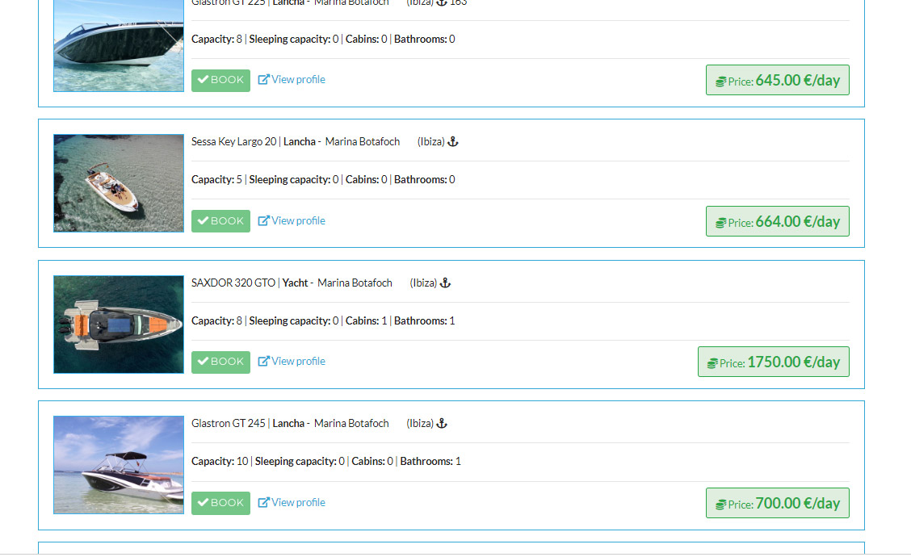This screenshot has height=557, width=911.
Task: Click the external-link icon for Glastron GT 245 profile
Action: (264, 502)
